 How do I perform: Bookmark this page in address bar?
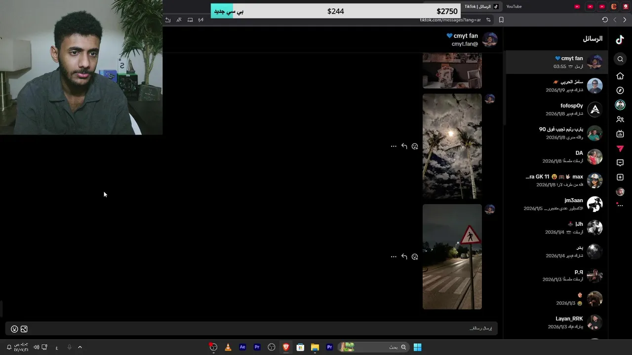[501, 20]
